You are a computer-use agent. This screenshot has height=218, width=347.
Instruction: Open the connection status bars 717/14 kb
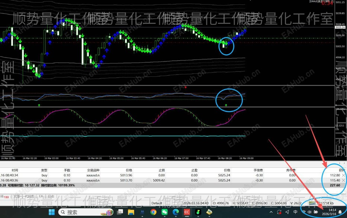[321, 203]
